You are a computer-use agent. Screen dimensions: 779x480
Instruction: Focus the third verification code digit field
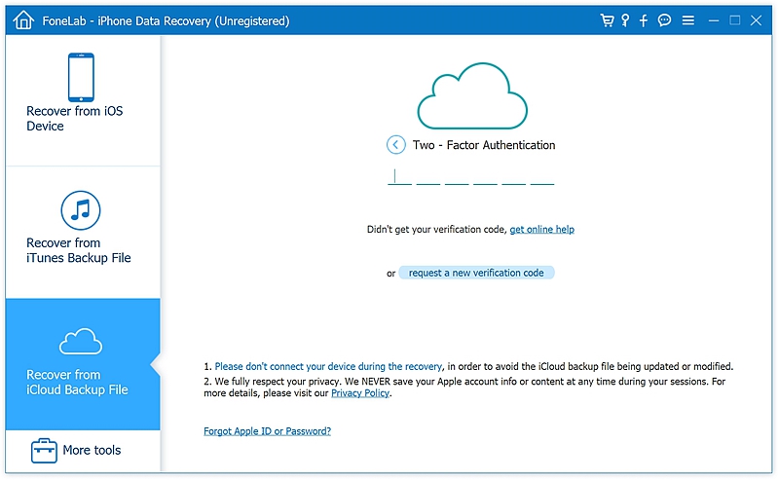point(457,177)
